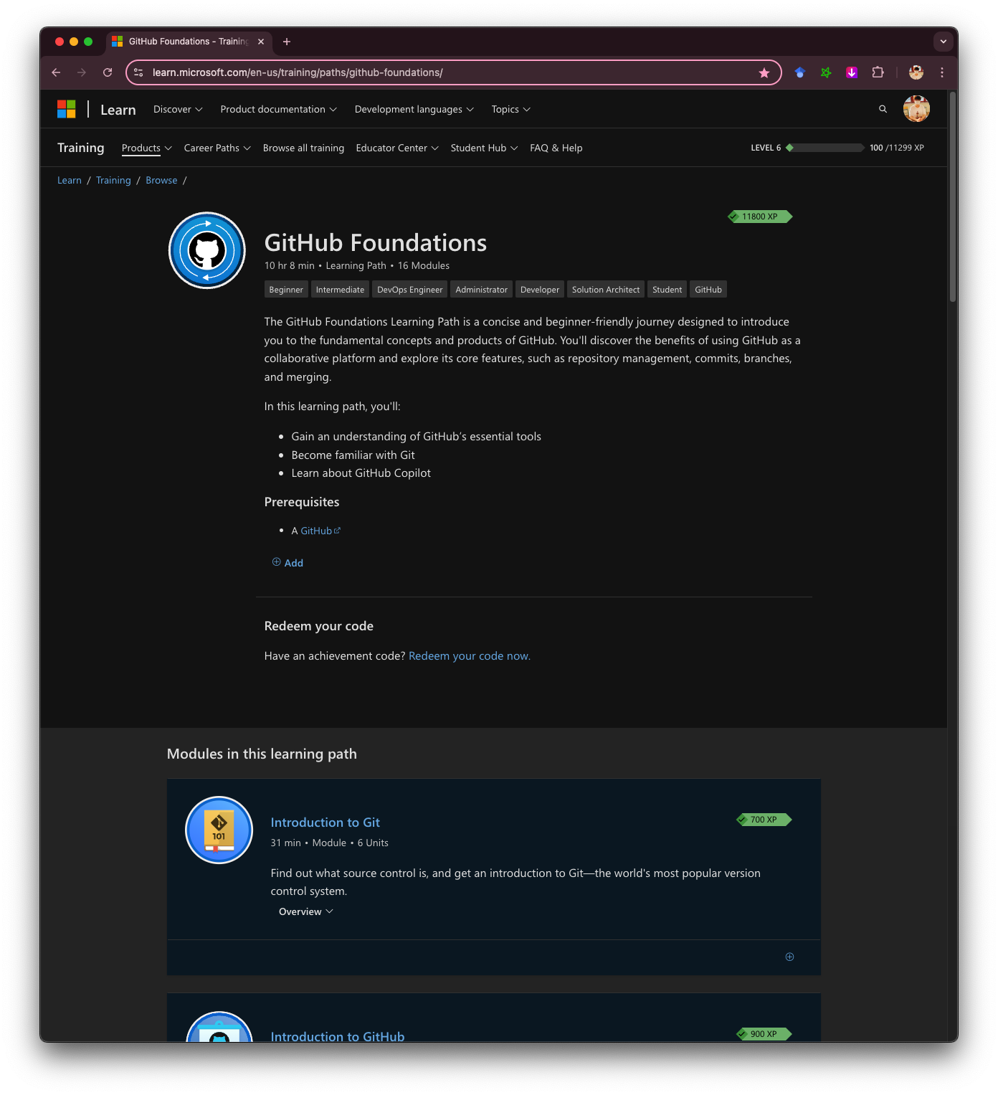This screenshot has height=1095, width=998.
Task: Reload the page with refresh icon
Action: 108,72
